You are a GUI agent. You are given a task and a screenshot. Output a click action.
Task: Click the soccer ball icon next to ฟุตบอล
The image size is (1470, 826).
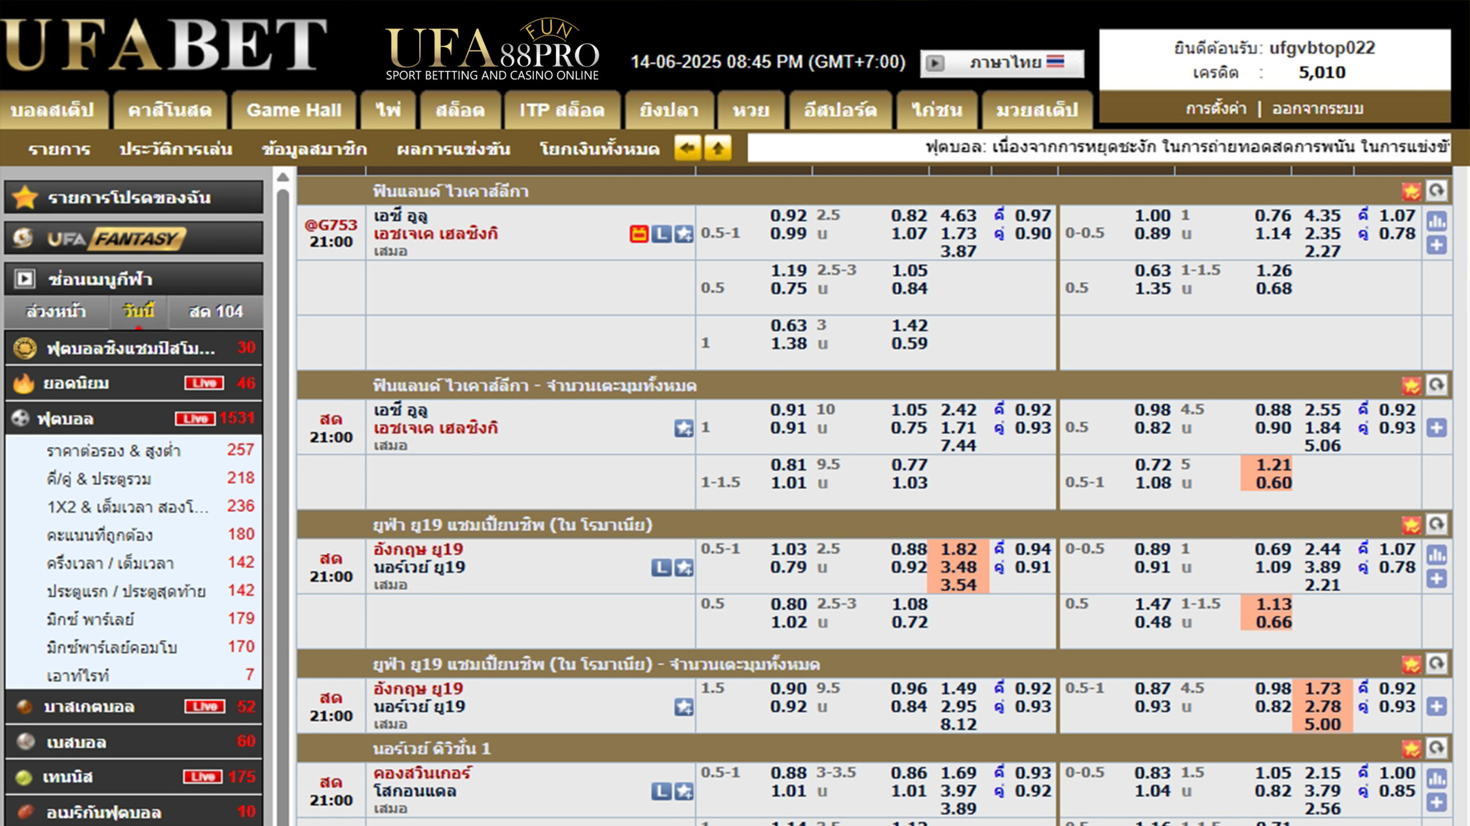(x=21, y=418)
